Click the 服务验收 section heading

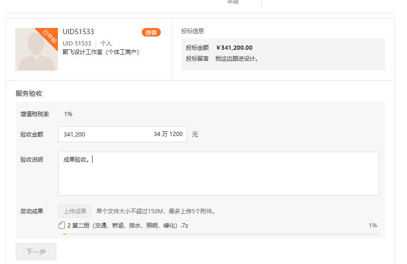point(29,93)
